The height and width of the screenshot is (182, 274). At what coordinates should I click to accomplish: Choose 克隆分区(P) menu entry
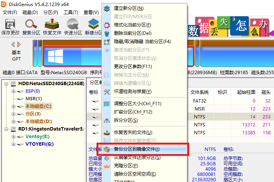click(x=144, y=166)
